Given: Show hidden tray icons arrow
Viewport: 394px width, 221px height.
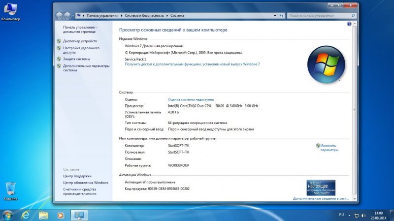Looking at the screenshot, I should [x=349, y=216].
